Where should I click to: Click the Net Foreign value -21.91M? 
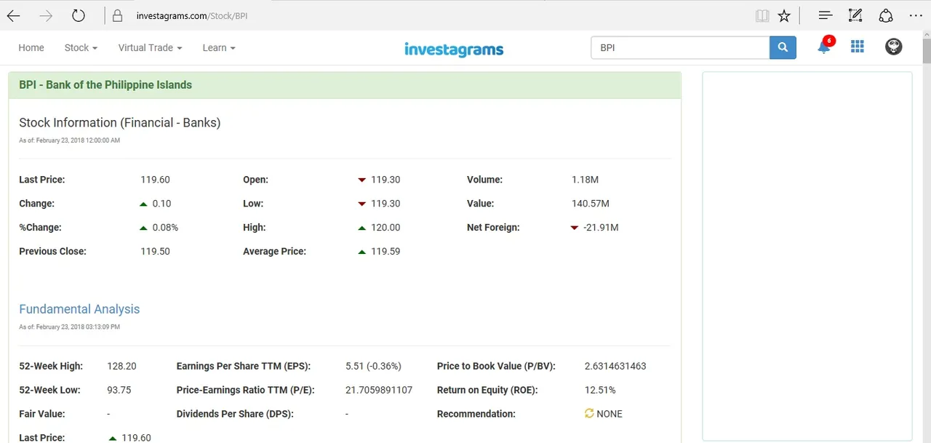(601, 228)
